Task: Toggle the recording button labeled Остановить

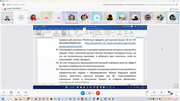Action: pyautogui.click(x=11, y=92)
